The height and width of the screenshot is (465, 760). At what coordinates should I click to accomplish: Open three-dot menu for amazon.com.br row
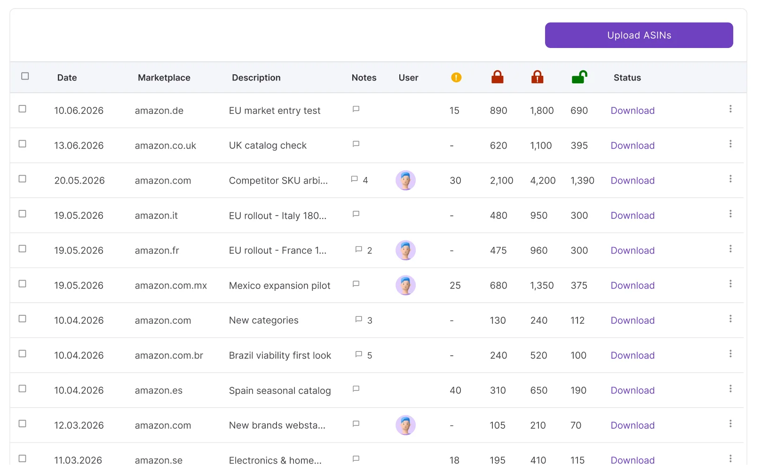pos(730,354)
